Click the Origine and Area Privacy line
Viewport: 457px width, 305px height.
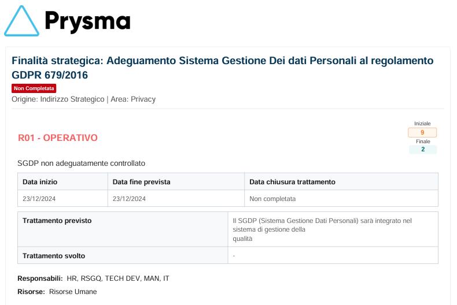tap(83, 99)
